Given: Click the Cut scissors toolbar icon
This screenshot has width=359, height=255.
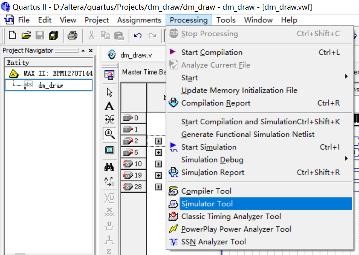Looking at the screenshot, I should click(91, 35).
